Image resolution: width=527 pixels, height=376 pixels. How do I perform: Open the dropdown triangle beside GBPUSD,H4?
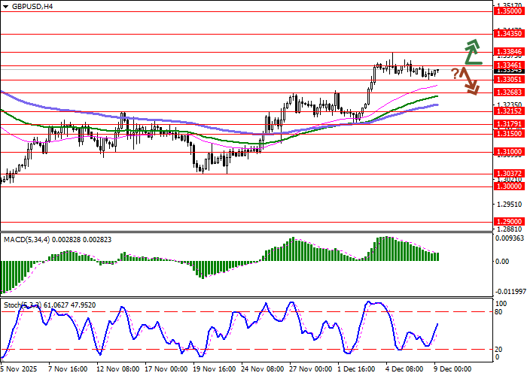pos(6,7)
